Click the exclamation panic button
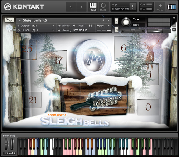This screenshot has width=179, height=157. click(x=133, y=7)
